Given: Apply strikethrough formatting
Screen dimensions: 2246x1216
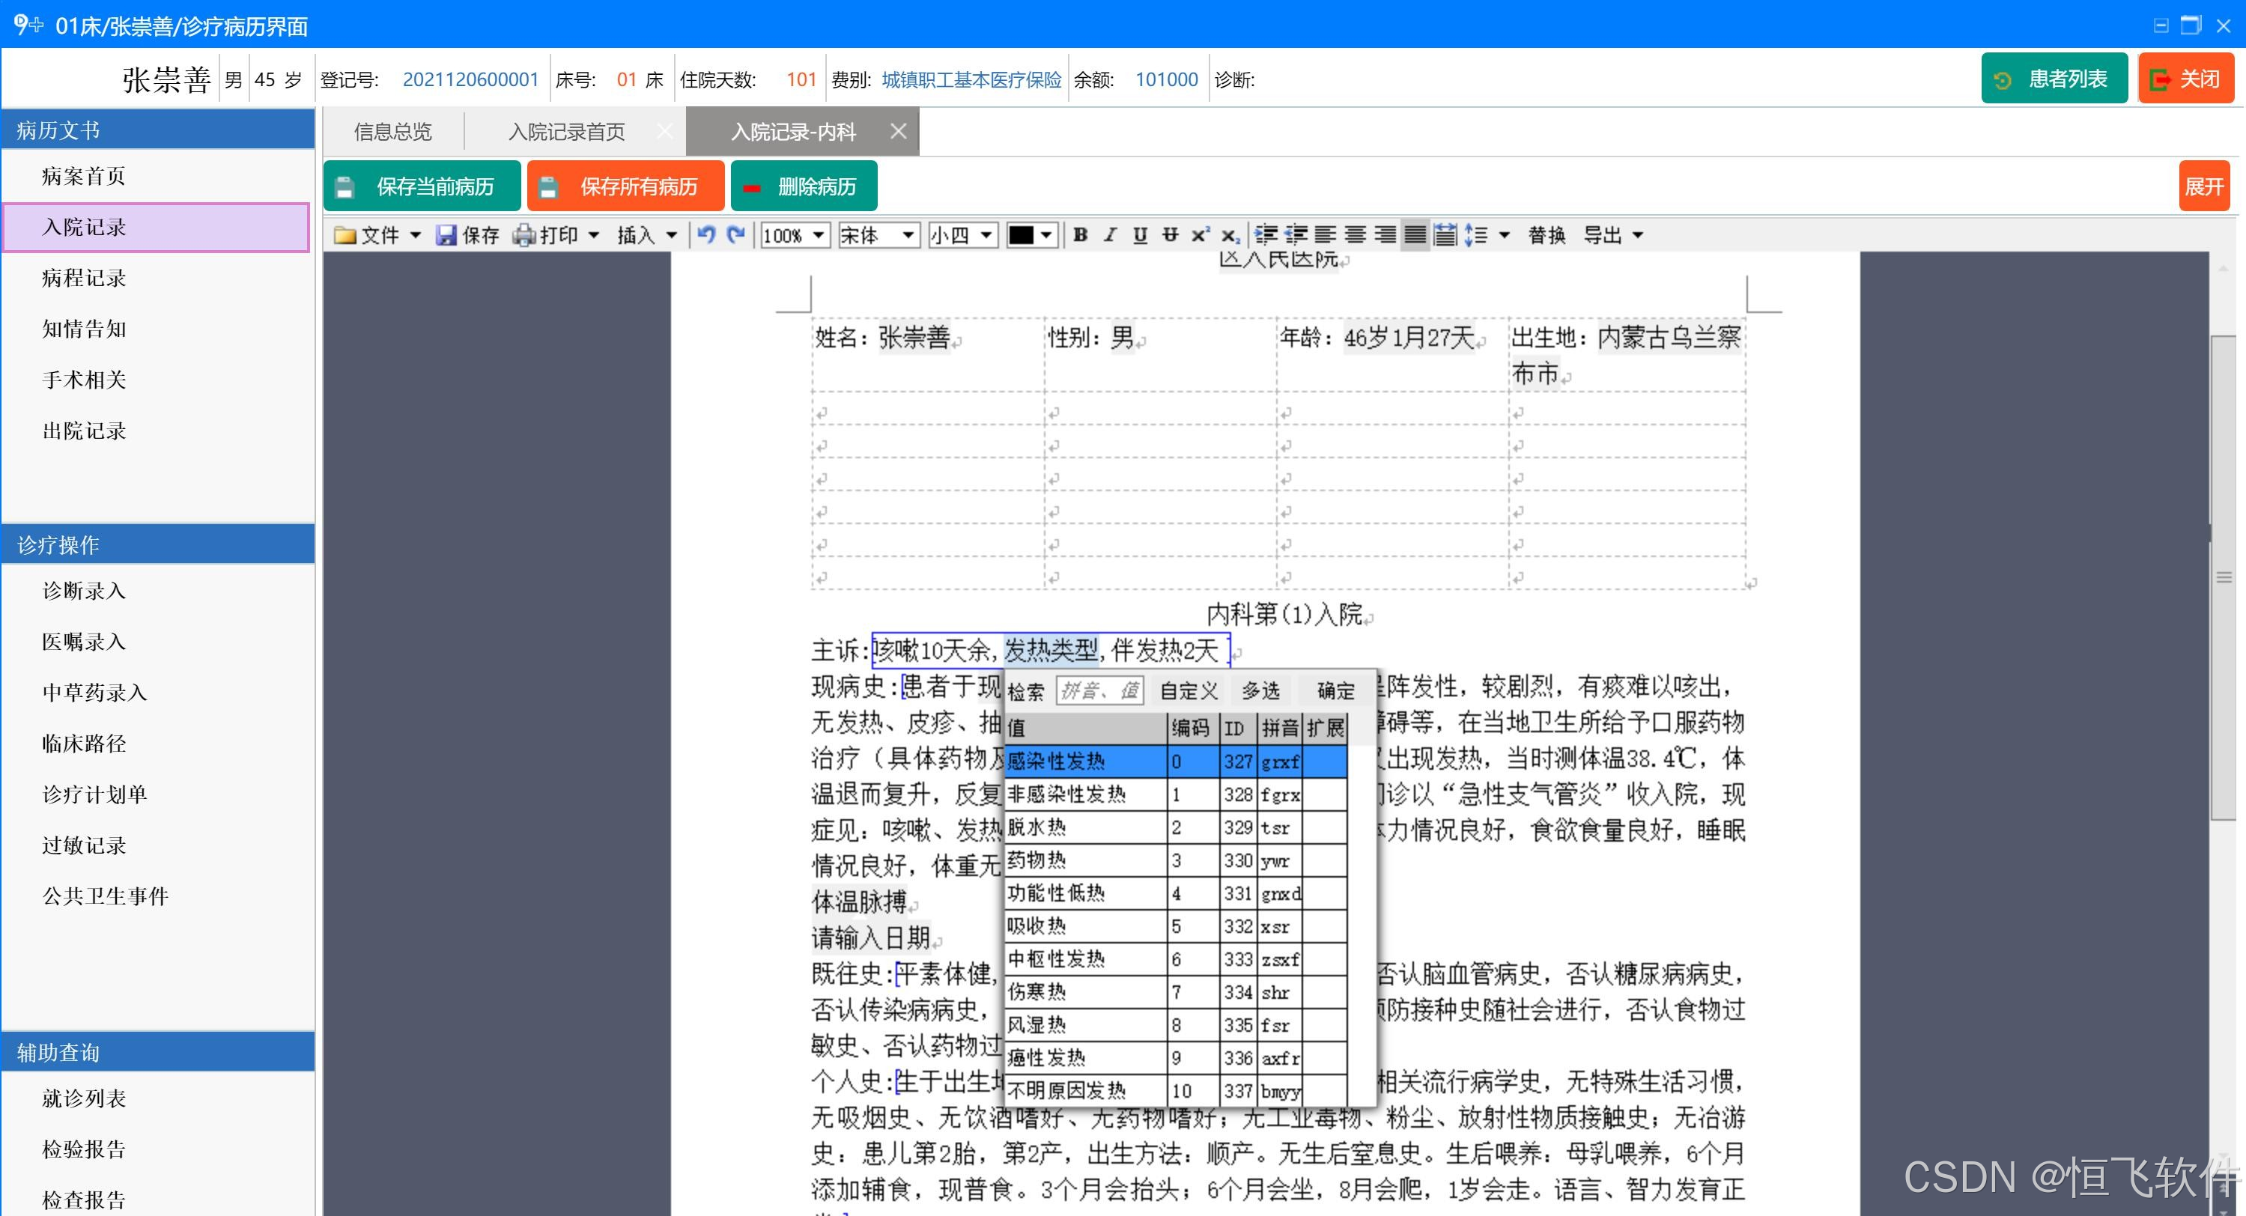Looking at the screenshot, I should pos(1170,234).
